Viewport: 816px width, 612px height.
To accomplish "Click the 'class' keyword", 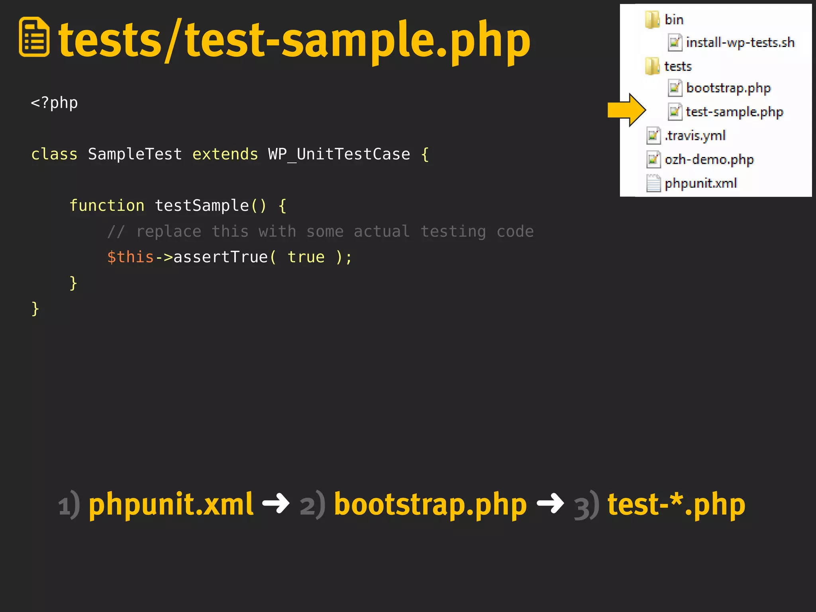I will pyautogui.click(x=54, y=154).
